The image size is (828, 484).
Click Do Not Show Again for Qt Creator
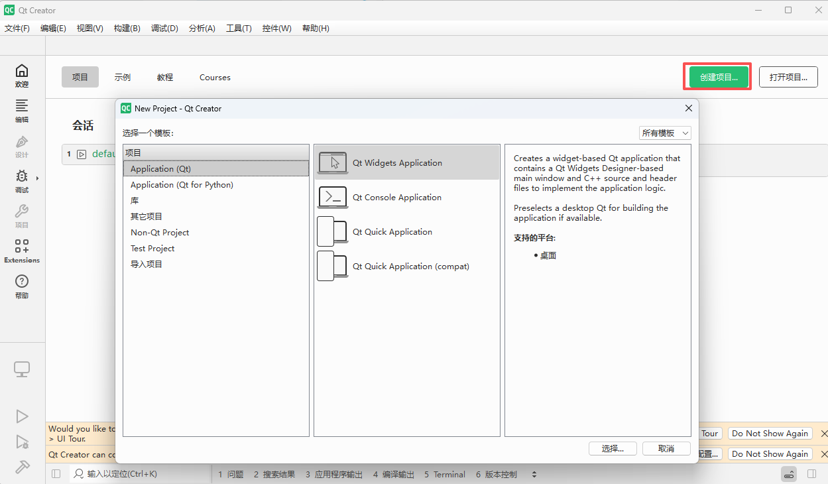770,454
